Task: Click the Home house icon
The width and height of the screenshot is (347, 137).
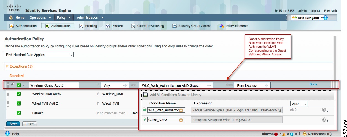Action: pos(11,18)
